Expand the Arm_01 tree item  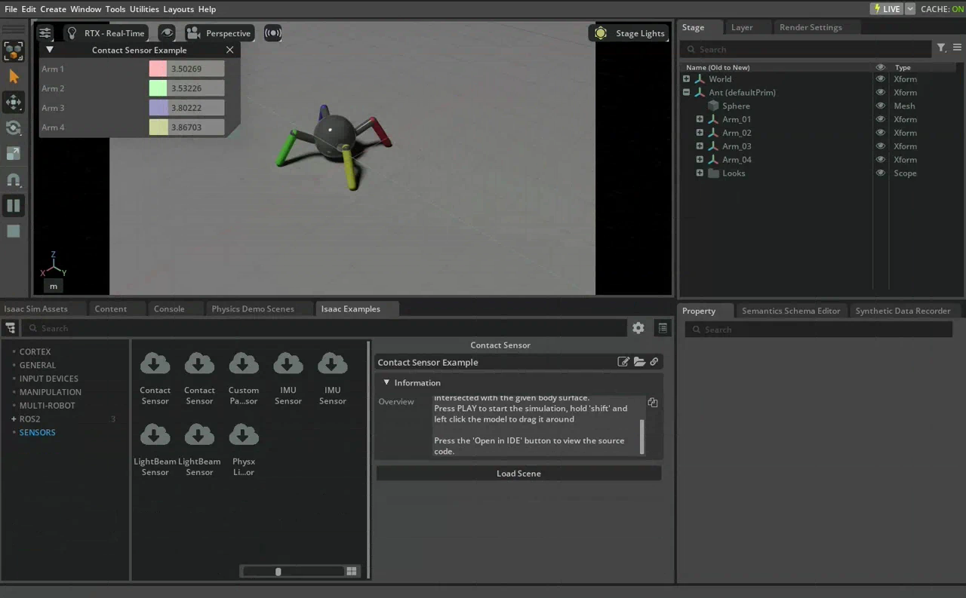700,119
